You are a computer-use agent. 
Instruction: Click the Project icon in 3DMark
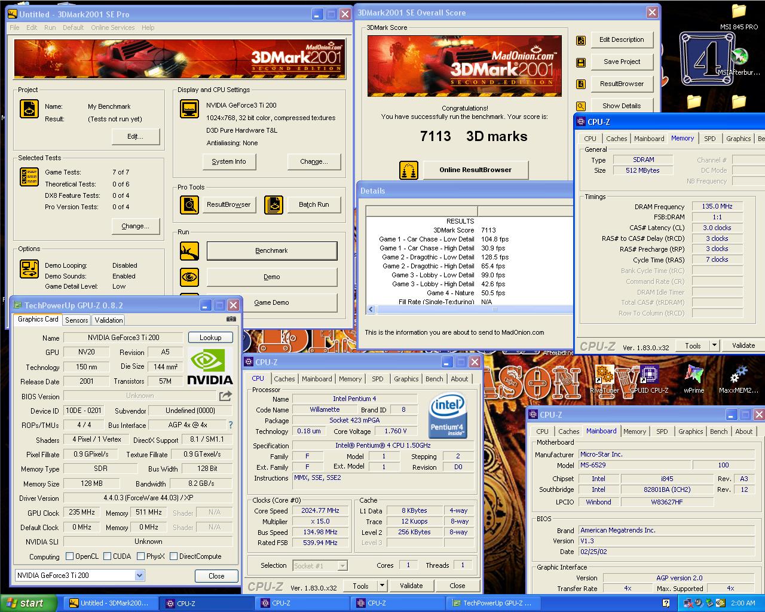coord(29,109)
